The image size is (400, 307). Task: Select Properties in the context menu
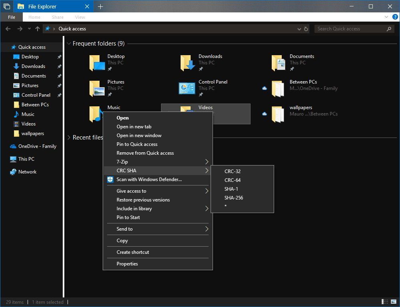pyautogui.click(x=127, y=263)
